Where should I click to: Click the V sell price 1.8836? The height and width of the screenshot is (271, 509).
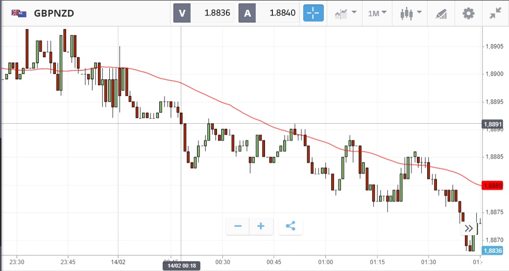coord(204,13)
